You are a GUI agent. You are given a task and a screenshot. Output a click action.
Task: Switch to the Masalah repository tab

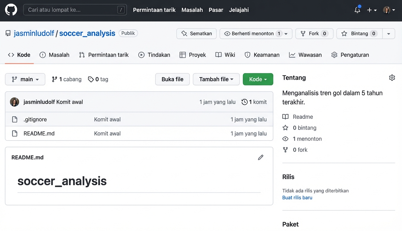click(54, 55)
